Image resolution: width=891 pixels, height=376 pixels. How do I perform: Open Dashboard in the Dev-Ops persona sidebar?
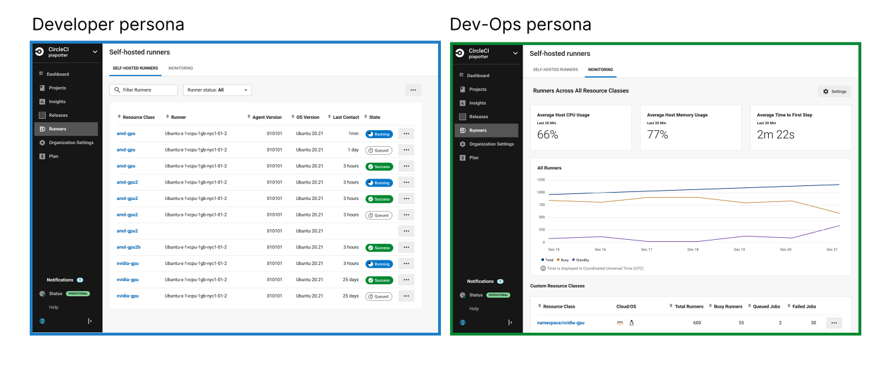point(478,76)
